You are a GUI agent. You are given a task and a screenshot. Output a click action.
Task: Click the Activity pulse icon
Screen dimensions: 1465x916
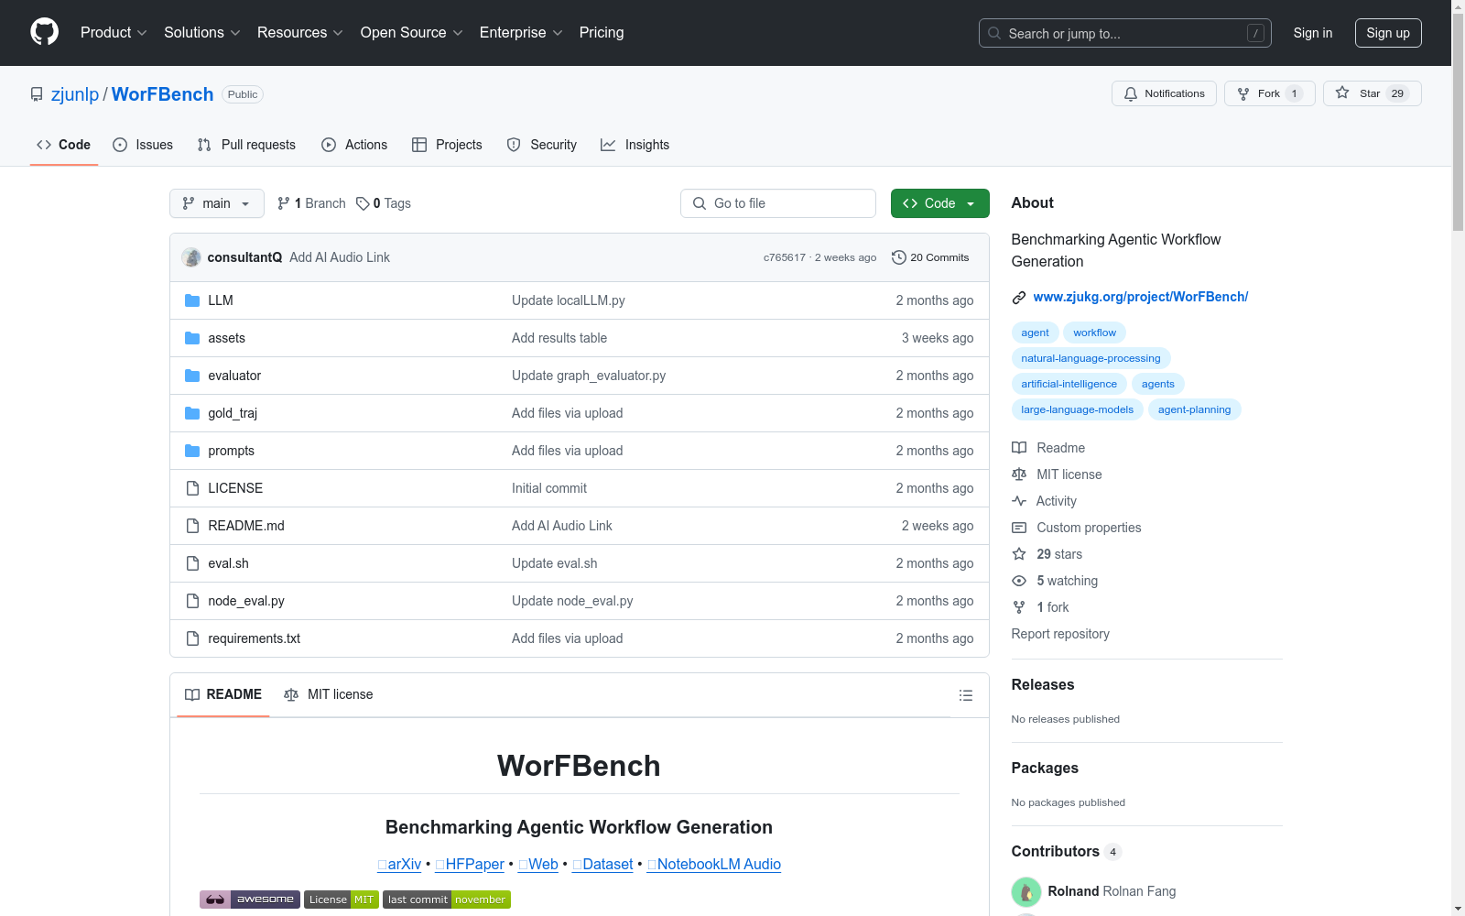click(1019, 501)
